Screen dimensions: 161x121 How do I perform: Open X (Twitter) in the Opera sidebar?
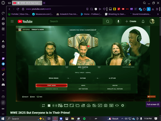[3, 79]
